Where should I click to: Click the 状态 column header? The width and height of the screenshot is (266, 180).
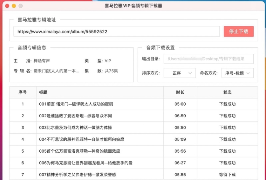227,92
